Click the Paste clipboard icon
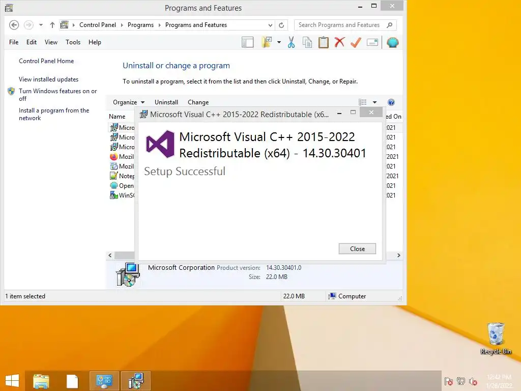Viewport: 521px width, 391px height. pos(323,43)
